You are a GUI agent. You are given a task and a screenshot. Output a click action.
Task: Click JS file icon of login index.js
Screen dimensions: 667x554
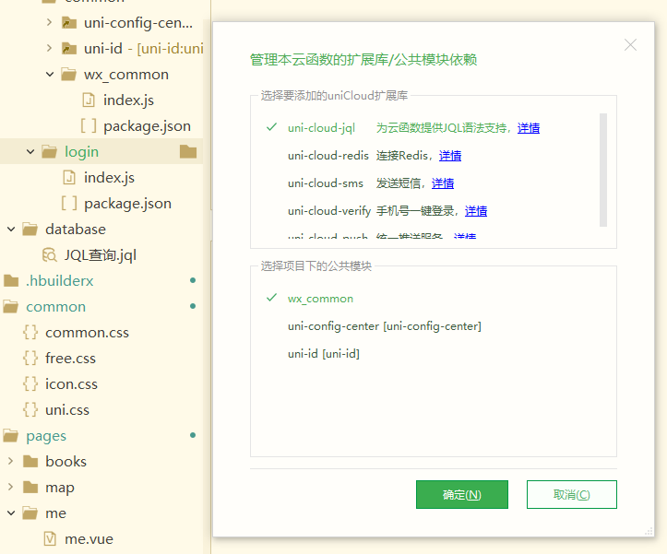click(69, 177)
